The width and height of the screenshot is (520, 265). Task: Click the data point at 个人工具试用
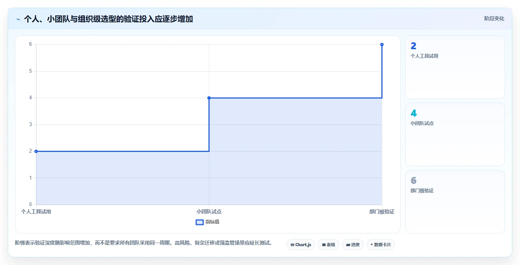36,151
